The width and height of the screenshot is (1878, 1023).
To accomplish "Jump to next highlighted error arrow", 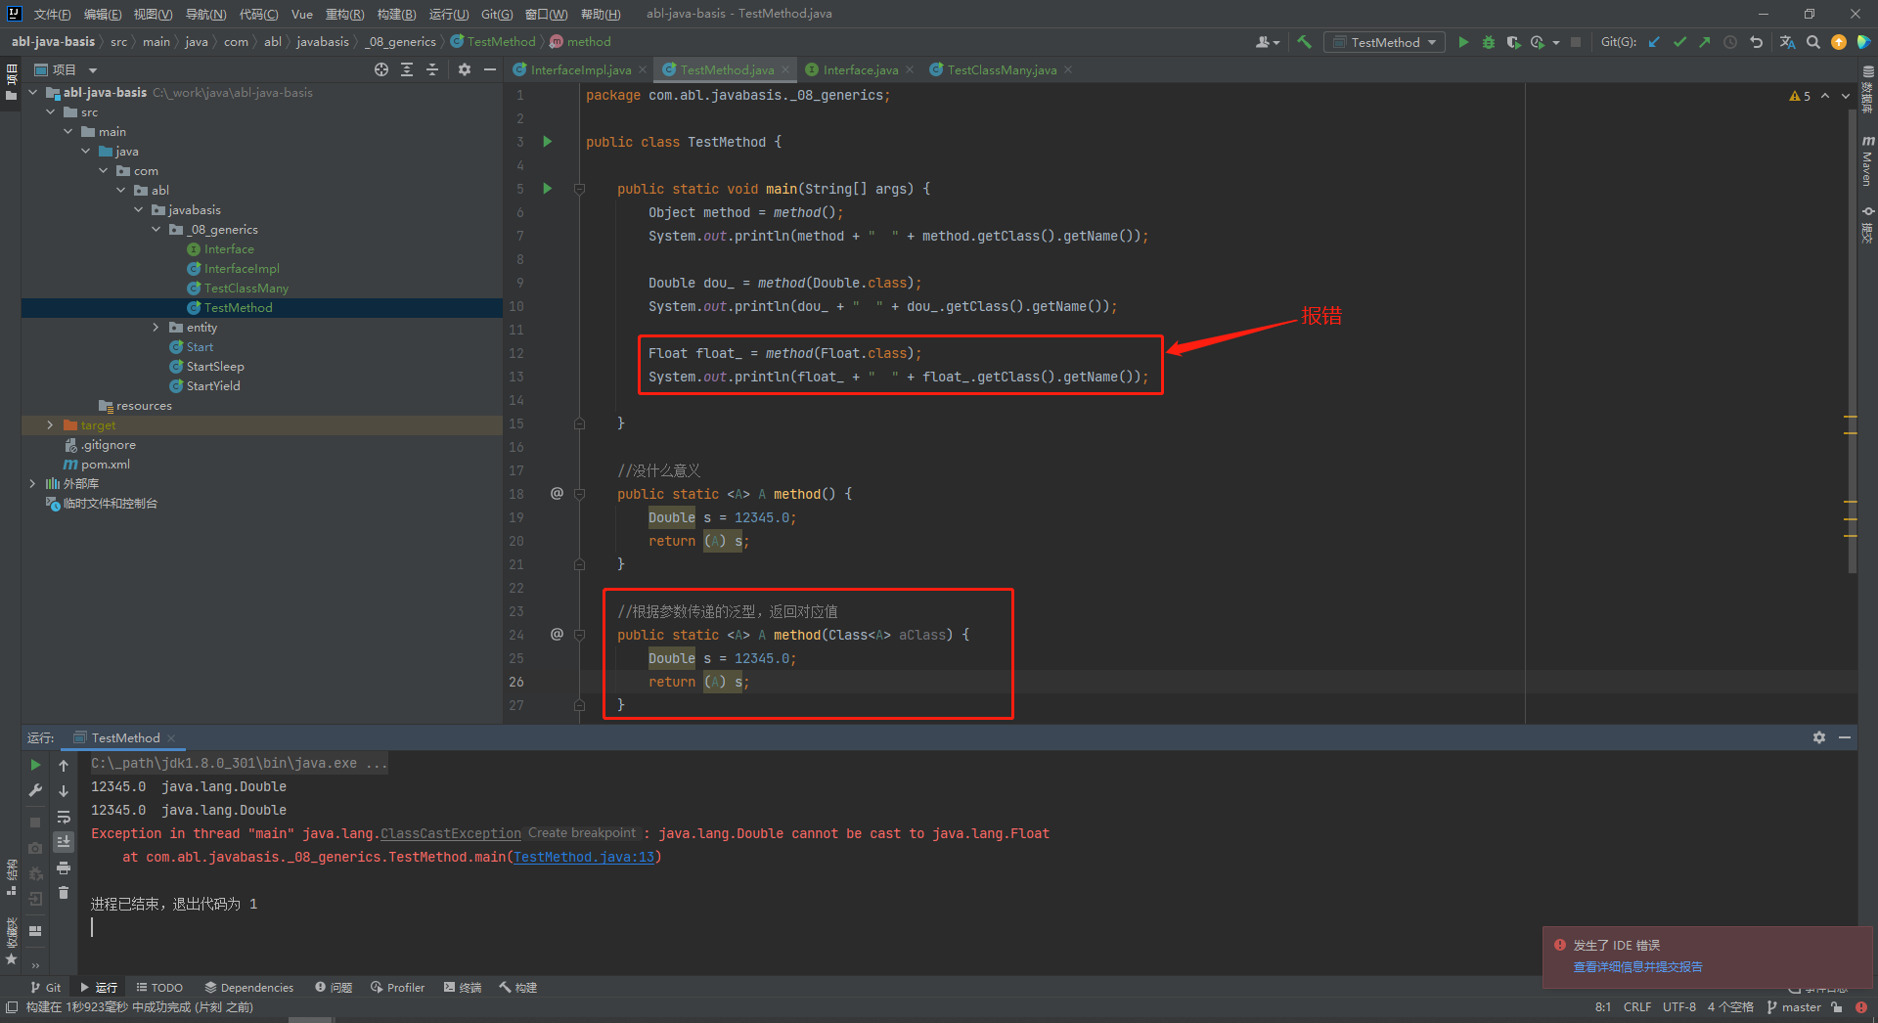I will pos(1846,96).
